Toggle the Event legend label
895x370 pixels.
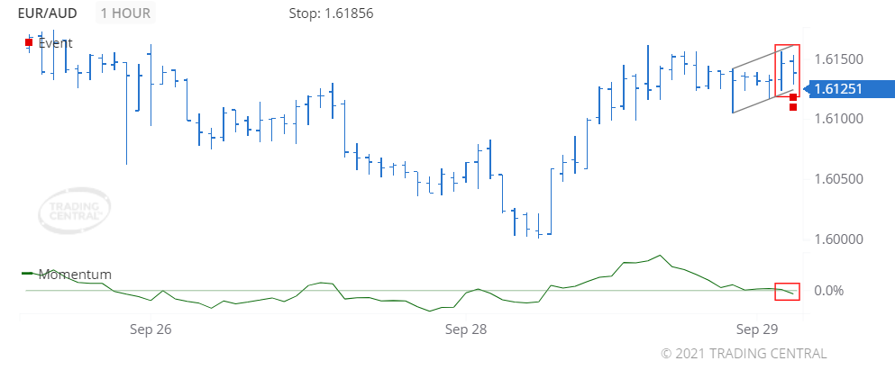55,42
